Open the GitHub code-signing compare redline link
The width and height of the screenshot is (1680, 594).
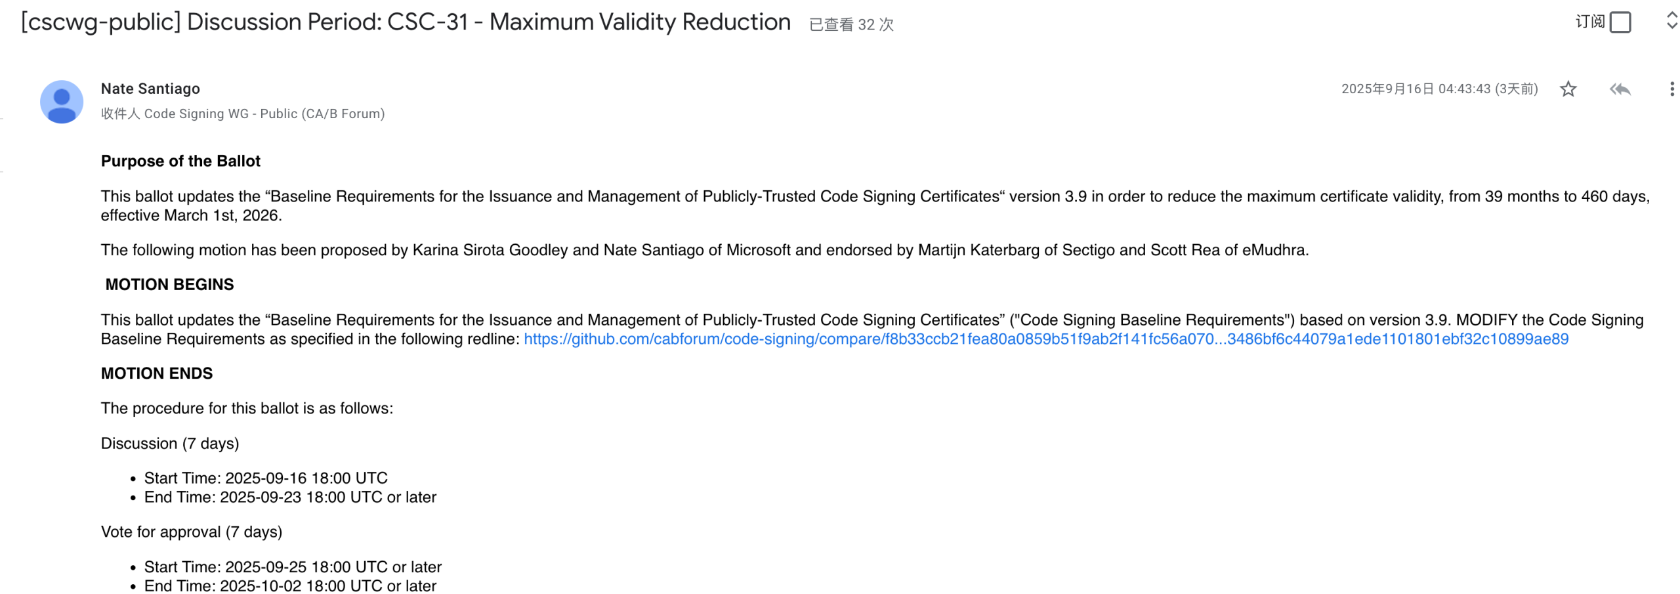1045,339
